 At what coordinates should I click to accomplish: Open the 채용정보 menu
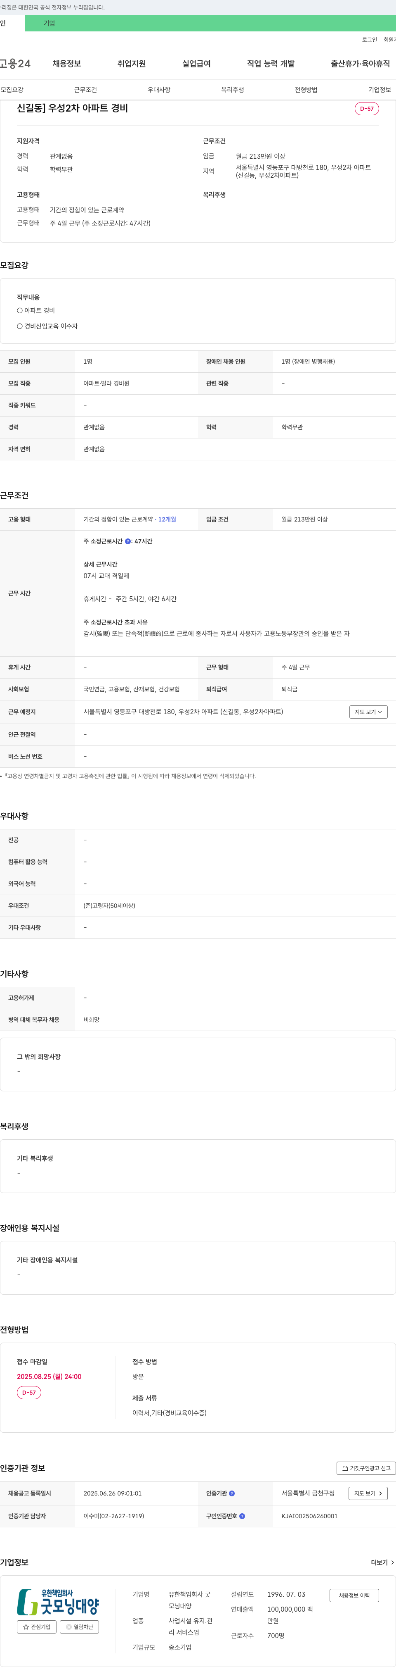click(x=66, y=63)
